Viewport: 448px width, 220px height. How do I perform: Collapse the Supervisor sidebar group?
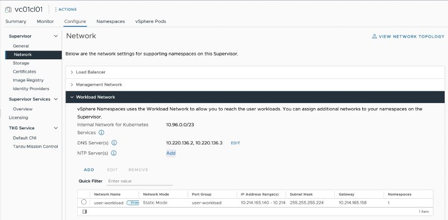55,36
